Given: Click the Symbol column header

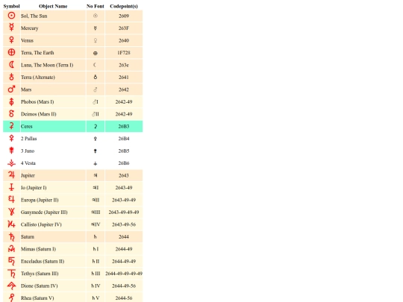Looking at the screenshot, I should 11,6.
